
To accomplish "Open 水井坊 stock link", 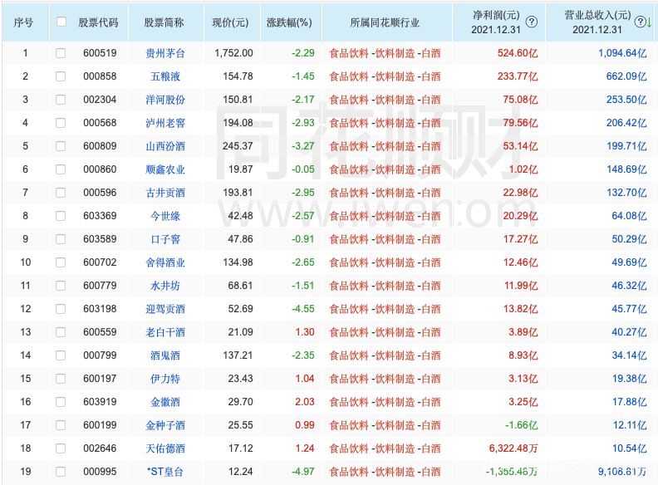I will (x=165, y=286).
